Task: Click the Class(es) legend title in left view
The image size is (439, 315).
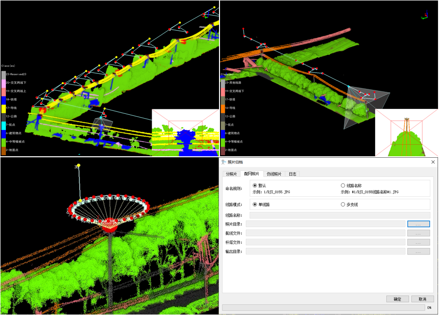Action: click(8, 66)
